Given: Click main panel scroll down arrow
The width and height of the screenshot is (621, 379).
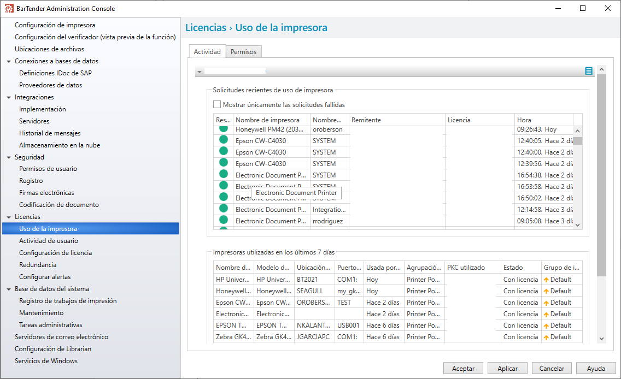Looking at the screenshot, I should coord(601,339).
